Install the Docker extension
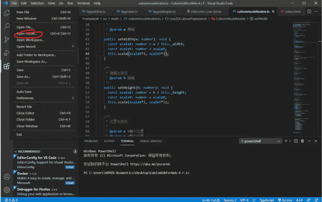 pos(70,183)
